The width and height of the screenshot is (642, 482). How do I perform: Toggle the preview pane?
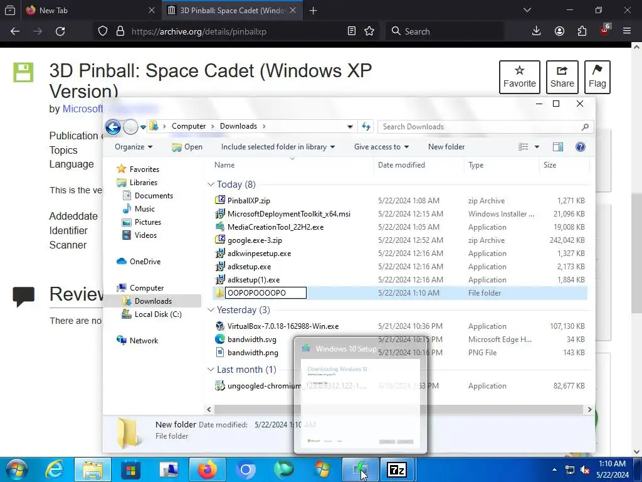tap(557, 147)
